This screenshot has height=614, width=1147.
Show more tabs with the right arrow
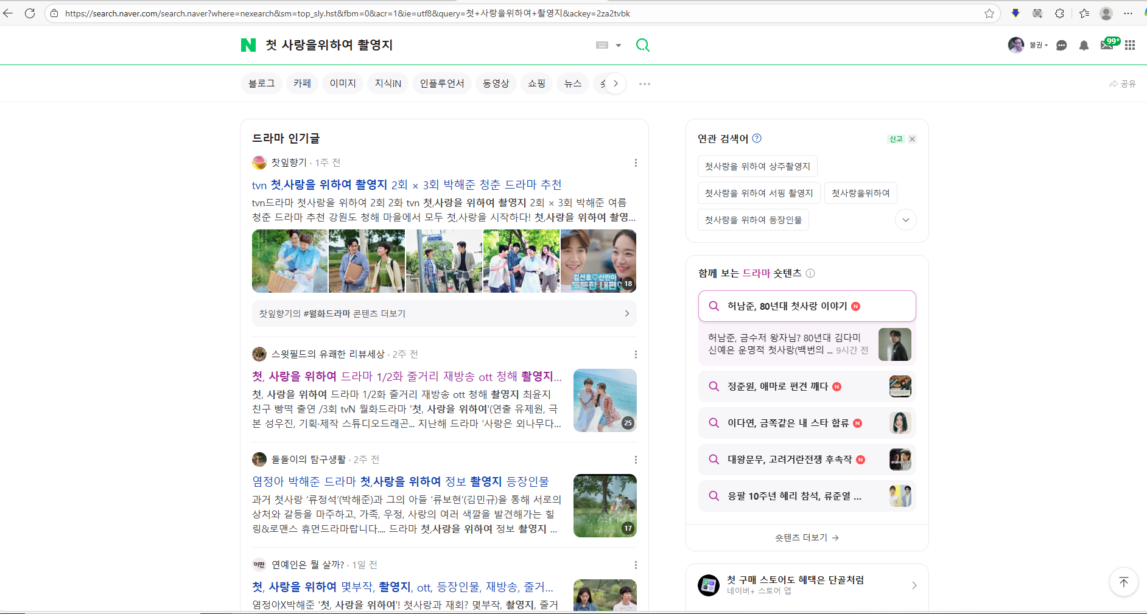click(x=616, y=83)
